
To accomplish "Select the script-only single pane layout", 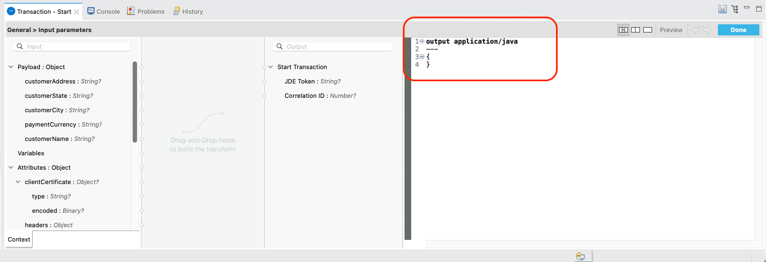I will click(x=648, y=30).
